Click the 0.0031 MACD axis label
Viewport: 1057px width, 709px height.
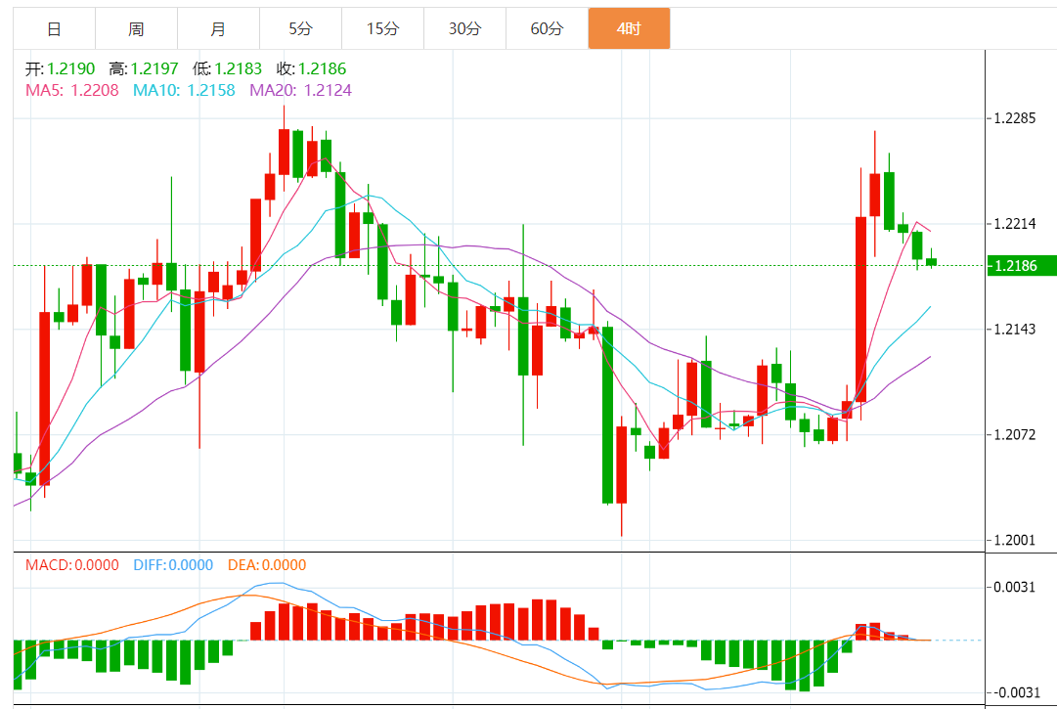(1015, 587)
